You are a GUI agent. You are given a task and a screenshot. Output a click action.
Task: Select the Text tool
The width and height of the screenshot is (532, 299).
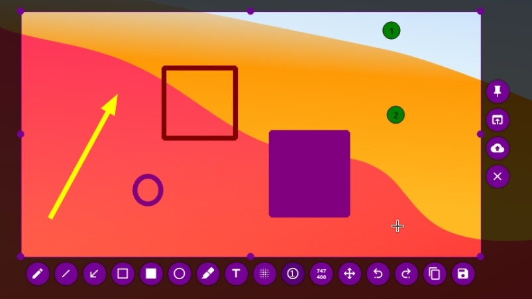click(x=236, y=274)
